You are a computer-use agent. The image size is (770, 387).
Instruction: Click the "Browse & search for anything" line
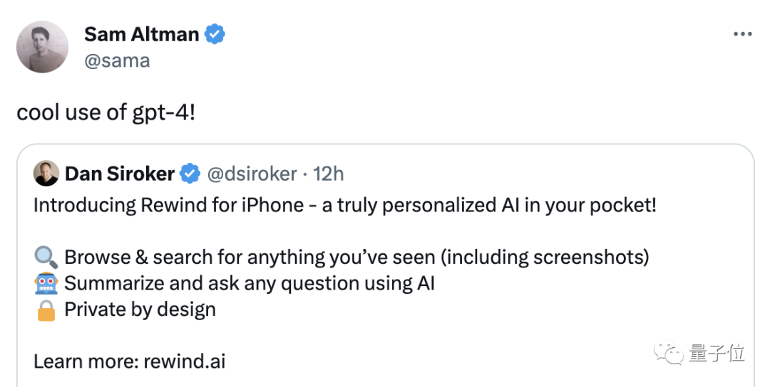(x=356, y=258)
